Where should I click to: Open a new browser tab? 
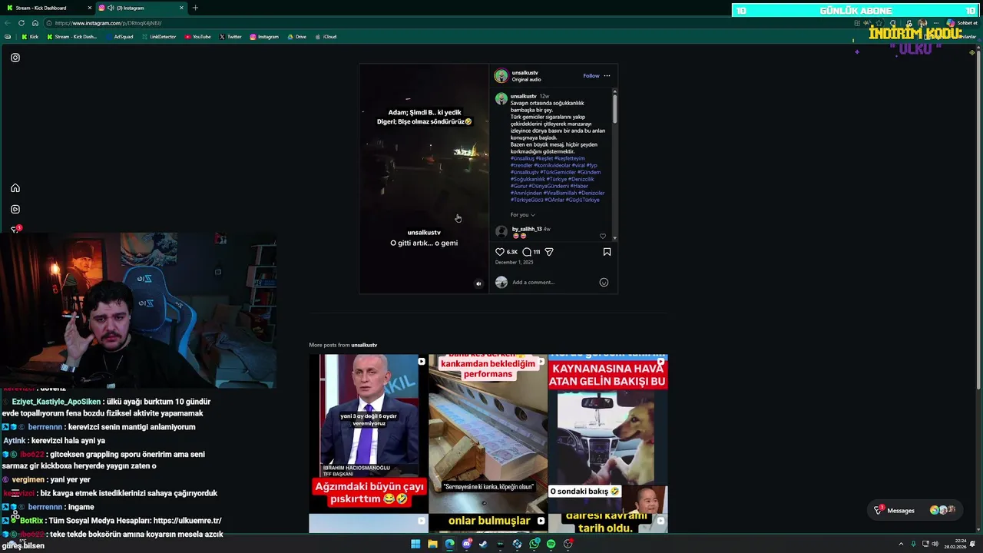click(x=195, y=8)
